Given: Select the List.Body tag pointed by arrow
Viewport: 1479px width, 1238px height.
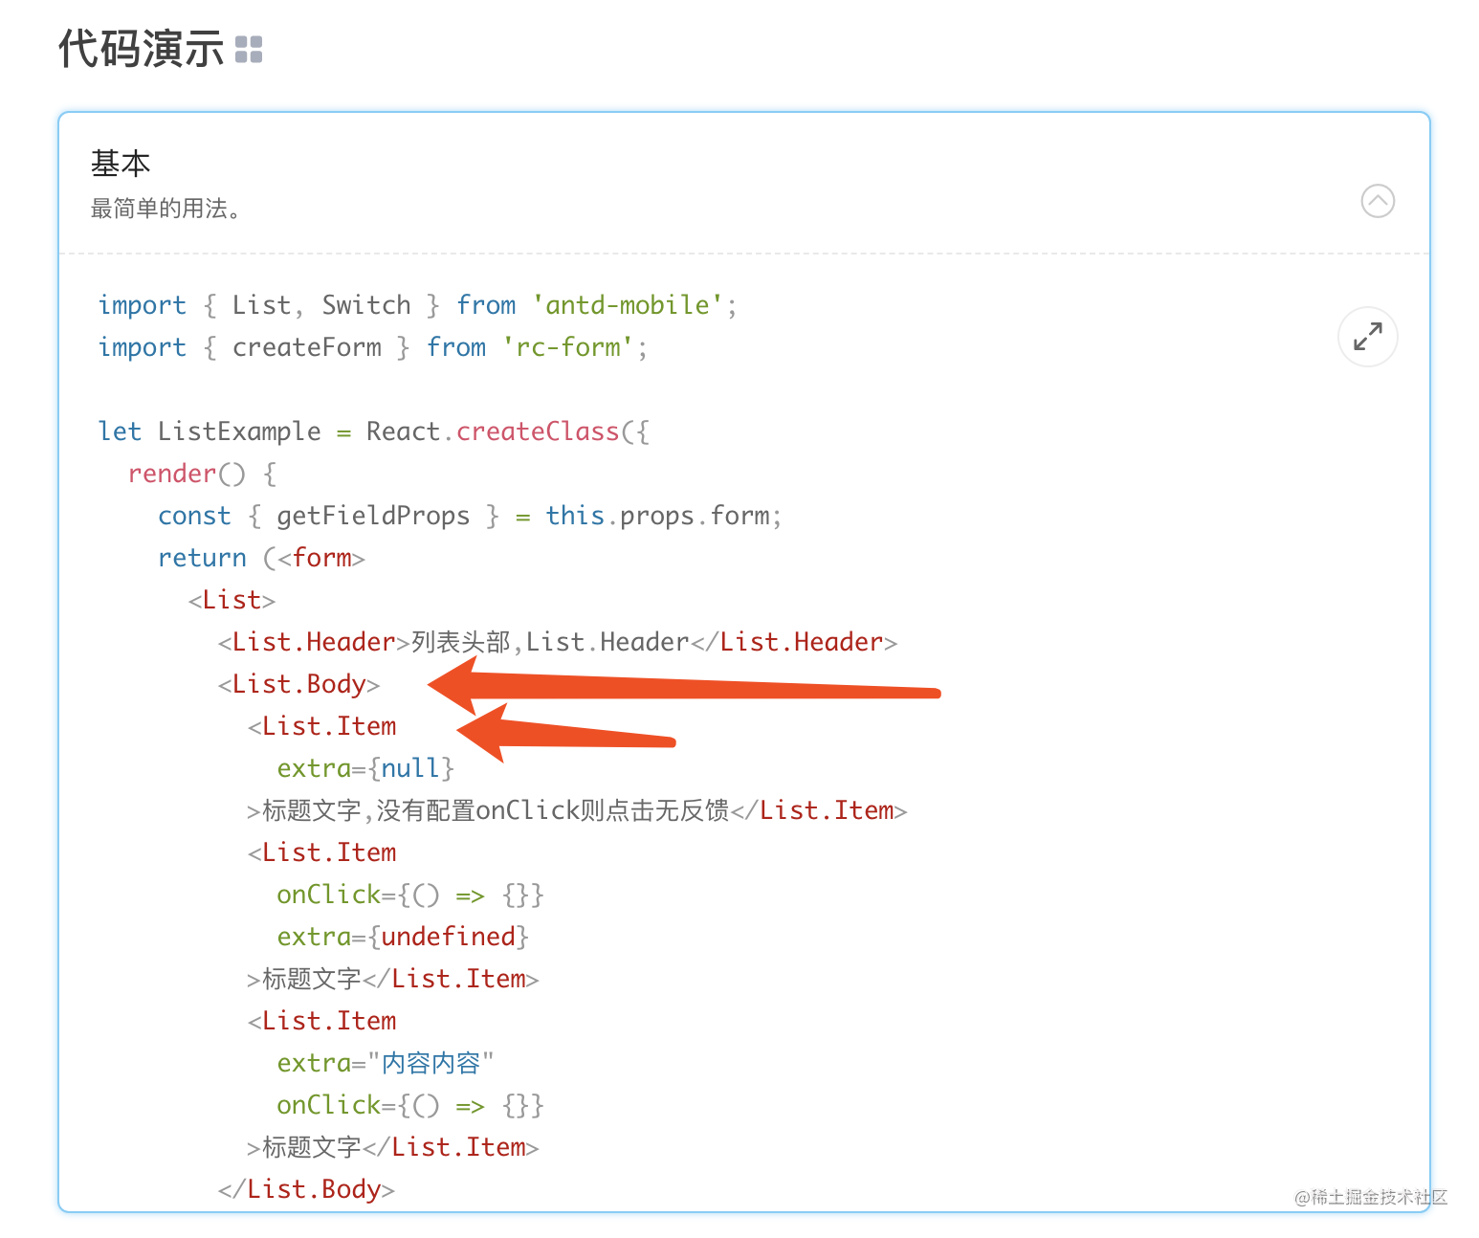Looking at the screenshot, I should point(298,683).
